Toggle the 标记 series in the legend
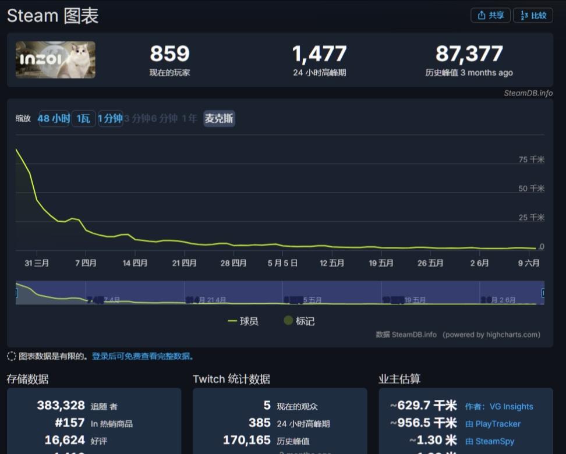Screen dimensions: 566x454 (299, 321)
